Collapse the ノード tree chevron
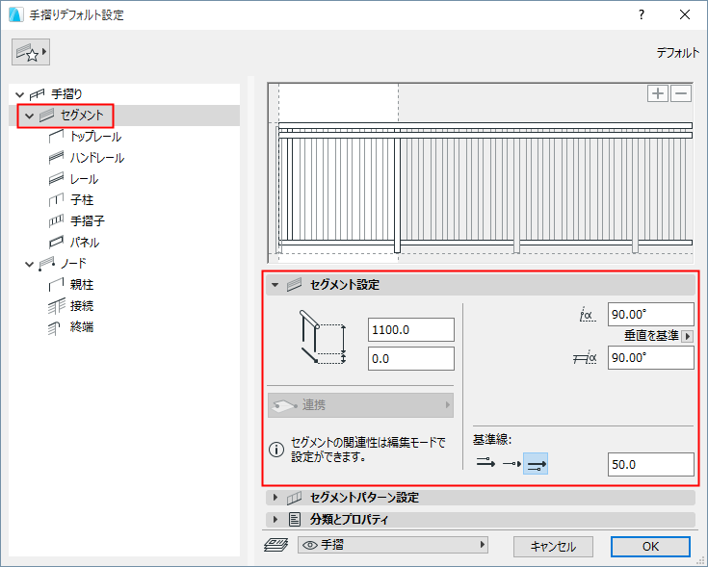 (29, 264)
